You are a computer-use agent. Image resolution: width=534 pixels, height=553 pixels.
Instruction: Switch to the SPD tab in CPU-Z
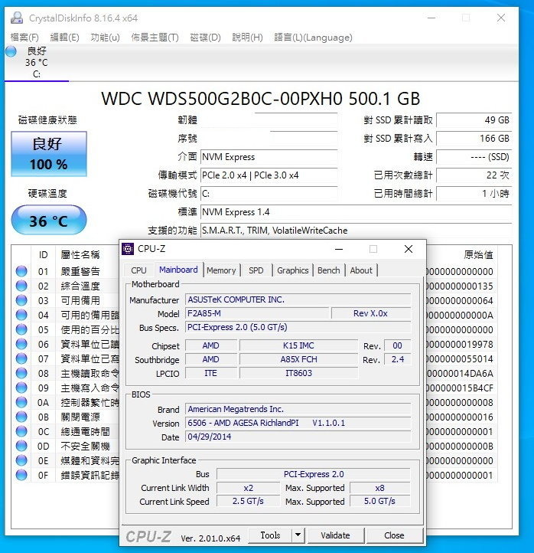tap(256, 270)
